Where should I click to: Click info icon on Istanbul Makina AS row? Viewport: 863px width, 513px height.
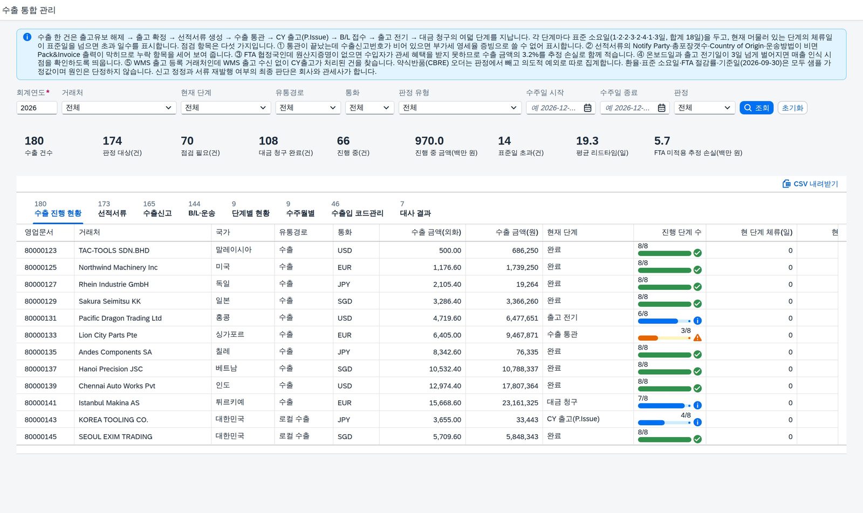[x=697, y=405]
